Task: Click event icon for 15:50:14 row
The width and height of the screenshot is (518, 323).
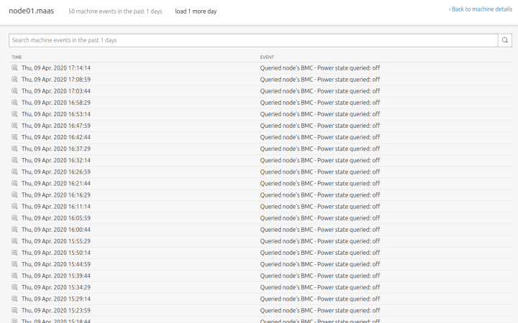Action: pos(14,253)
